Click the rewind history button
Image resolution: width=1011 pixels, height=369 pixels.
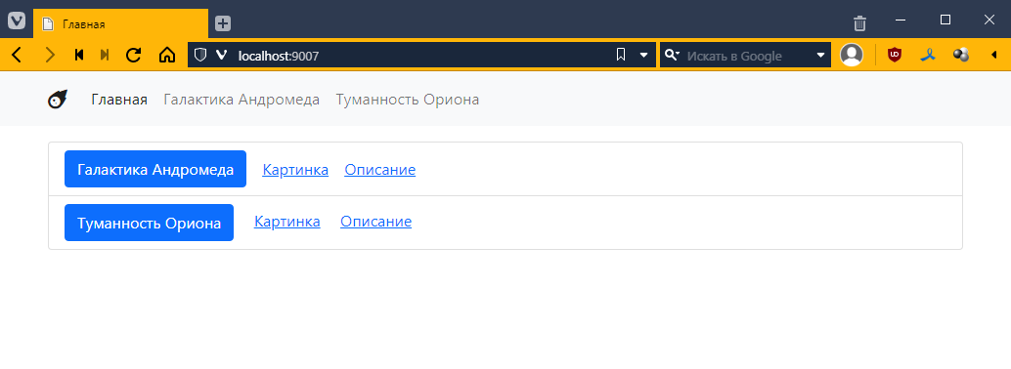79,55
